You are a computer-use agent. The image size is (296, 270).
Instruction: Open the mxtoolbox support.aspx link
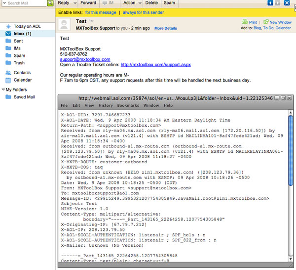click(155, 64)
